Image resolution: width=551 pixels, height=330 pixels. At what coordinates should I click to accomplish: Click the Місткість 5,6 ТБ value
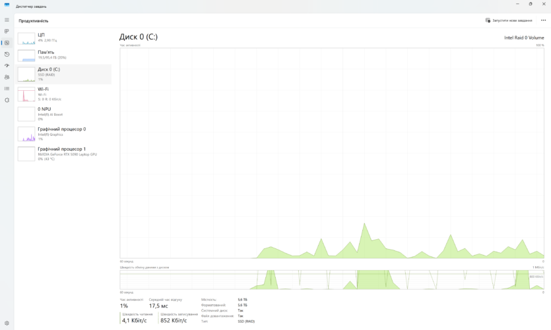click(x=242, y=300)
